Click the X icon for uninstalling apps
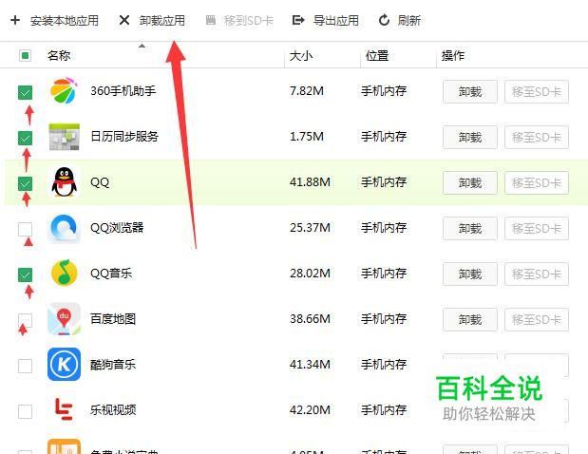This screenshot has width=588, height=454. tap(124, 20)
